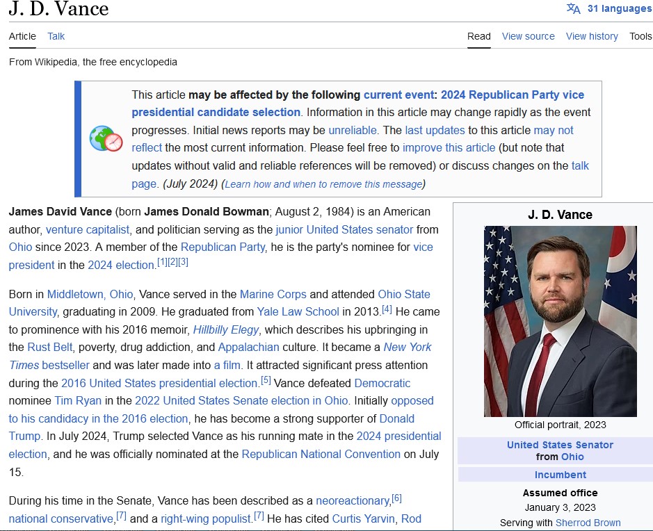
Task: Follow the Sherrod Brown link
Action: (x=588, y=523)
